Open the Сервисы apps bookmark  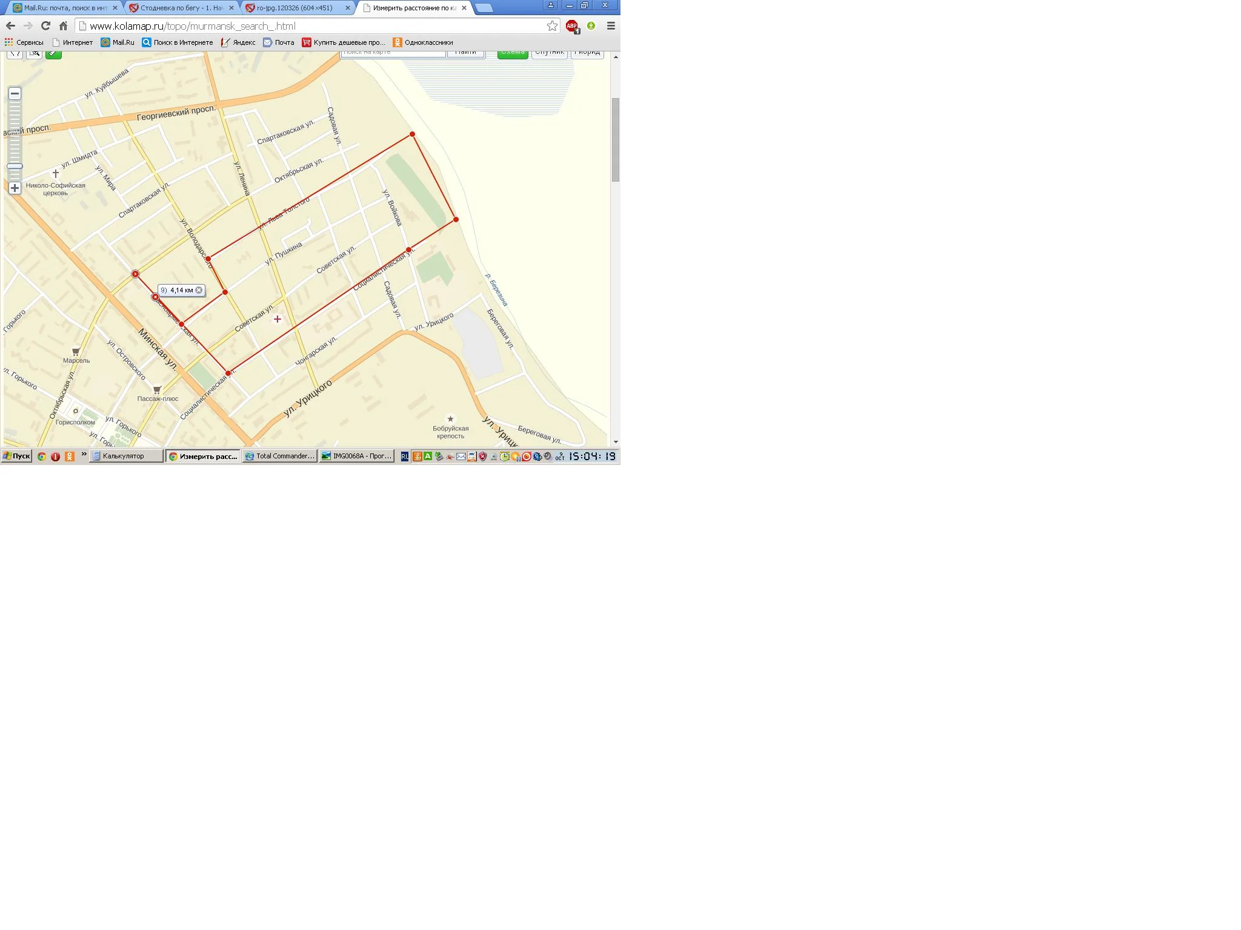point(24,42)
